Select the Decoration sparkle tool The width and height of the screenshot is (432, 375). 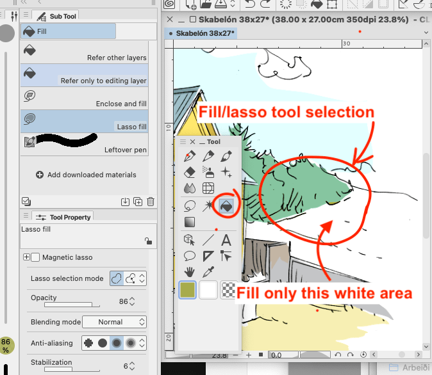coord(226,173)
